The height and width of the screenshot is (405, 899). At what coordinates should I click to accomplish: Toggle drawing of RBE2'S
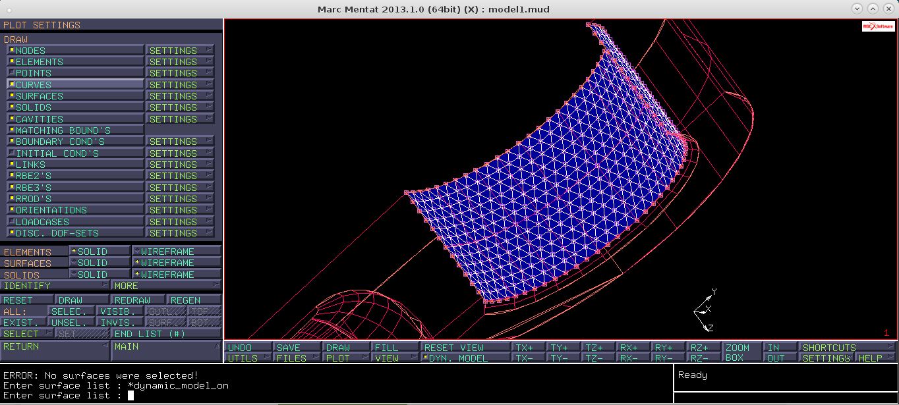click(76, 176)
